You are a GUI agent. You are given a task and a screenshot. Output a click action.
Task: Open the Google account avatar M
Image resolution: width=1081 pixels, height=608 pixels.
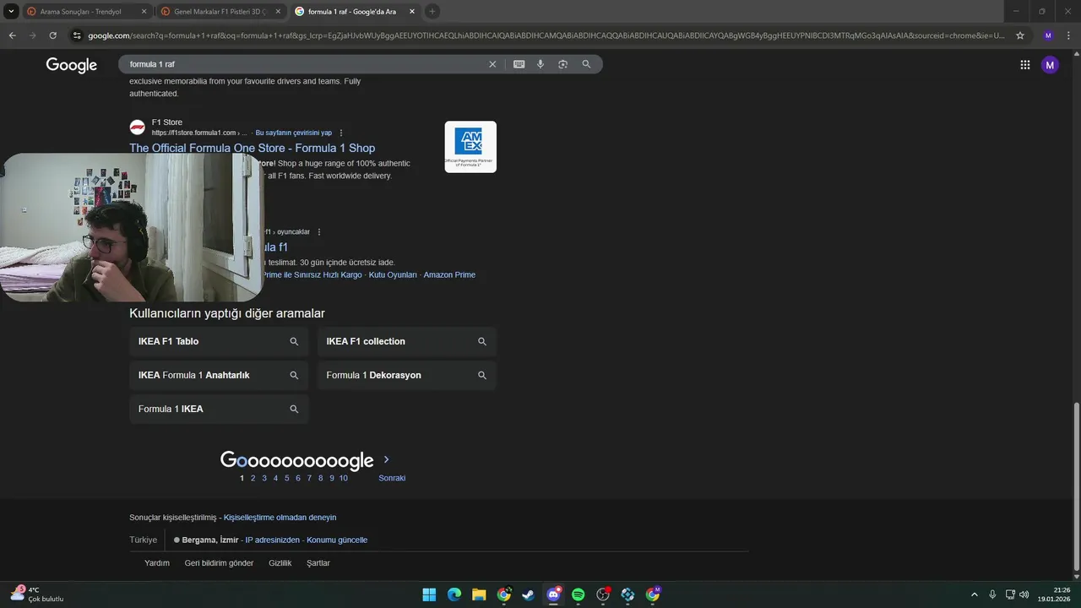1050,65
